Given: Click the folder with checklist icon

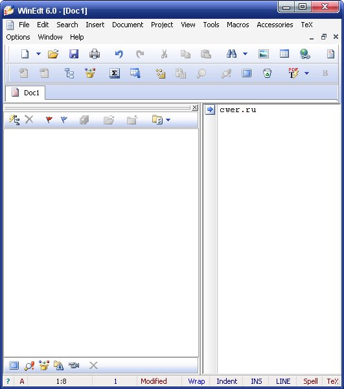Looking at the screenshot, I should (157, 120).
